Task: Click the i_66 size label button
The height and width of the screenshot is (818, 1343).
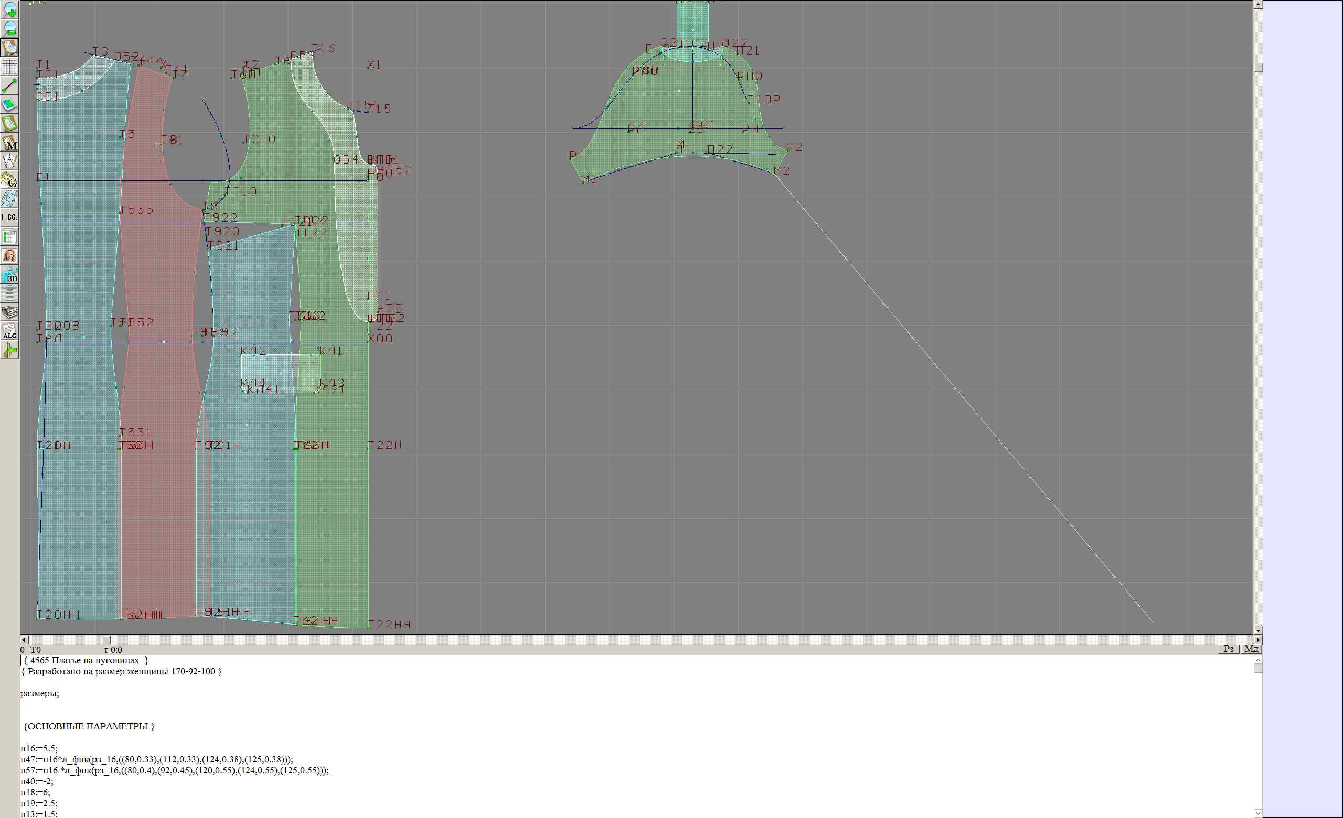Action: (10, 217)
